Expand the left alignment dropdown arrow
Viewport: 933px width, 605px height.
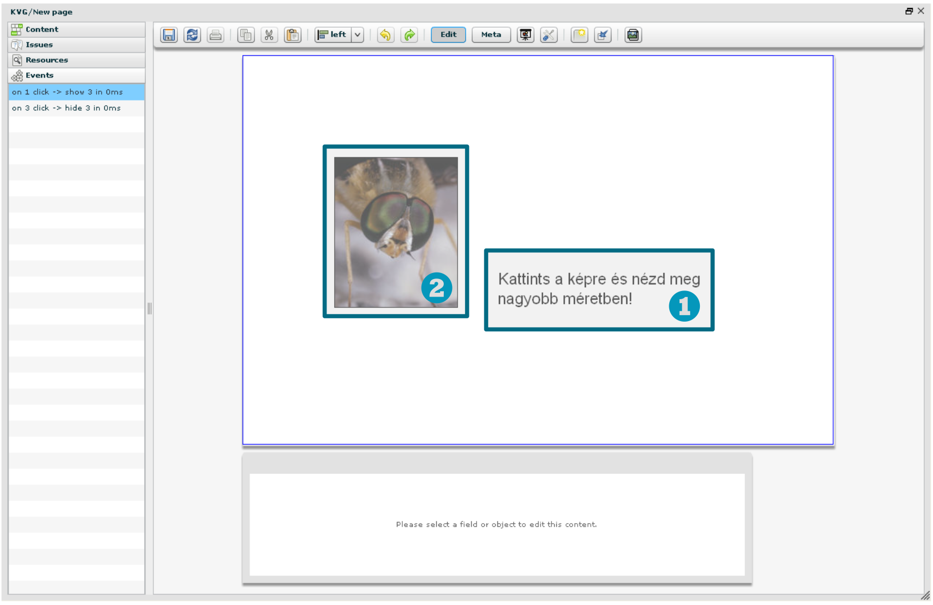click(358, 35)
